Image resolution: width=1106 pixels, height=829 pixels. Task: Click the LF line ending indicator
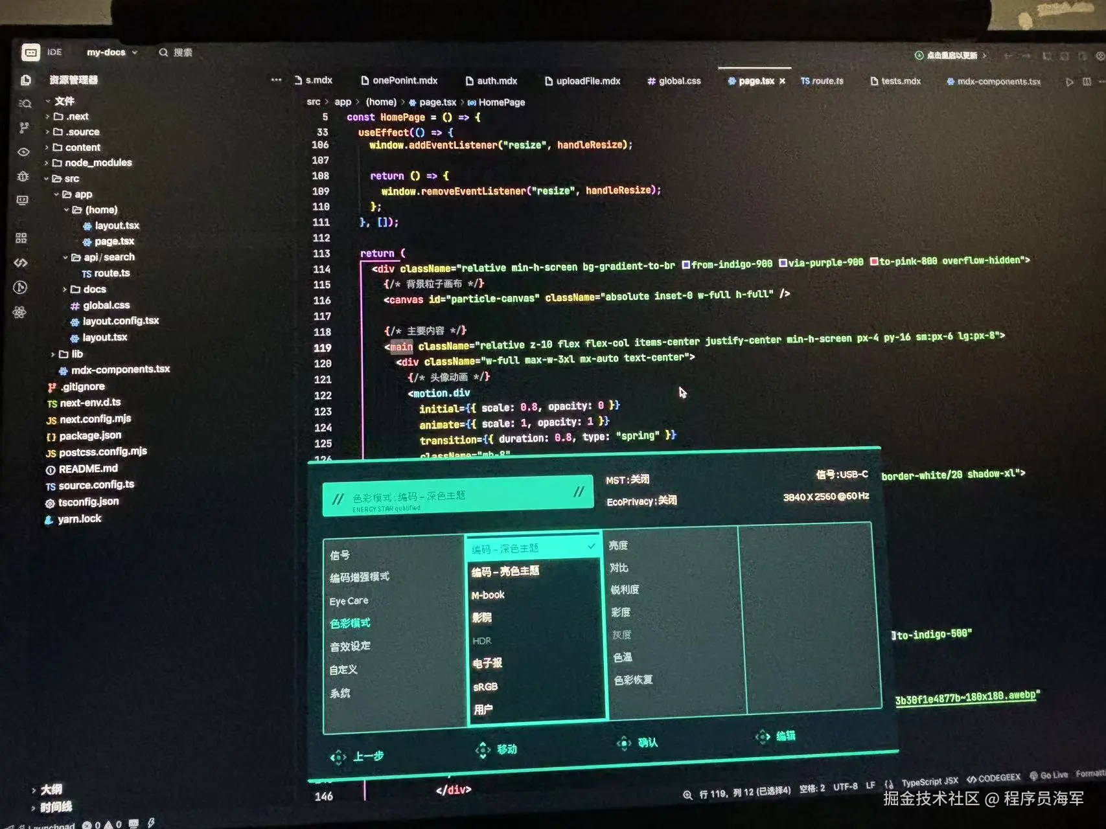(x=870, y=786)
